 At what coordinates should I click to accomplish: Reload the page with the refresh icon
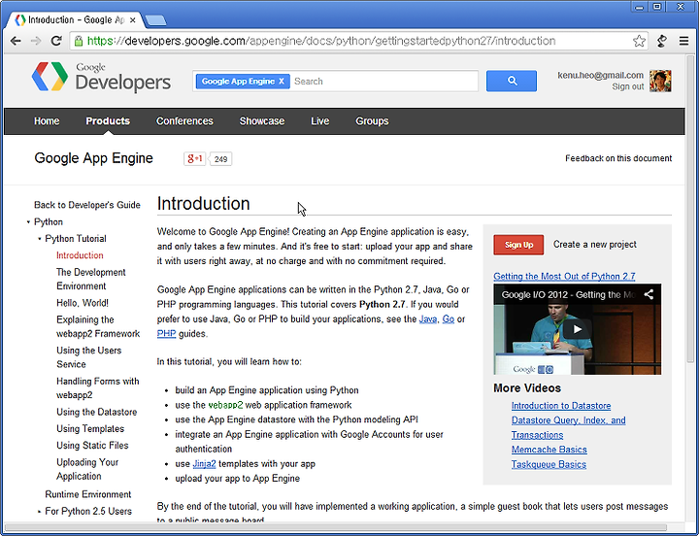(56, 41)
